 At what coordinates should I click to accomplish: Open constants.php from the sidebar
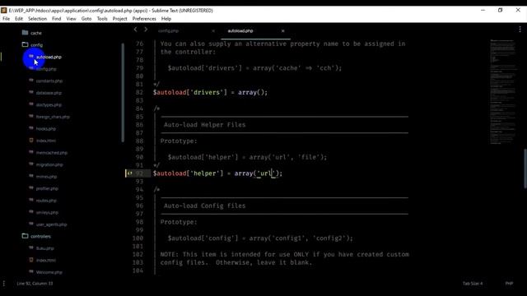click(49, 81)
